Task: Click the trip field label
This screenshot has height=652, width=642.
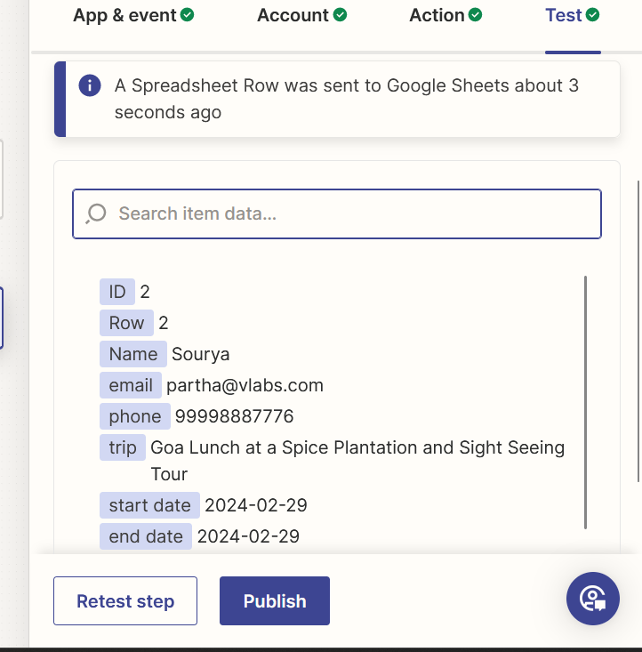Action: (123, 447)
